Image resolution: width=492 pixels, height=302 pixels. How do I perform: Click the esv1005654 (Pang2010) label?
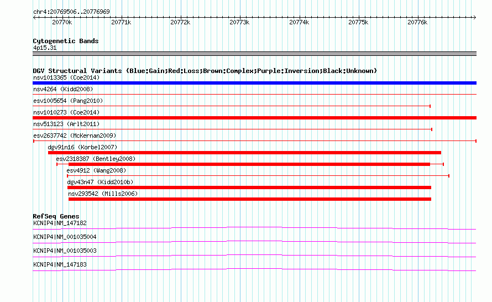(68, 101)
